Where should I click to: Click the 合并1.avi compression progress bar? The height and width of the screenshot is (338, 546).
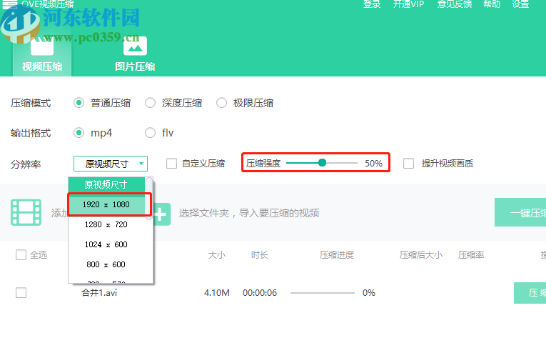point(323,293)
